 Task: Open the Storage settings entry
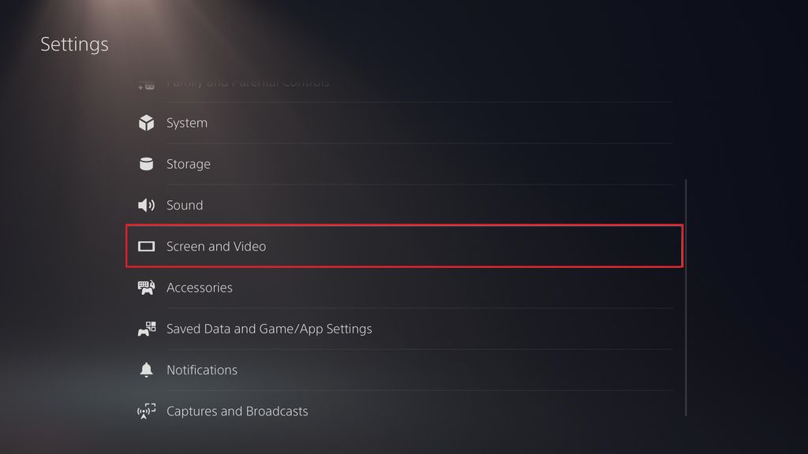pyautogui.click(x=188, y=164)
